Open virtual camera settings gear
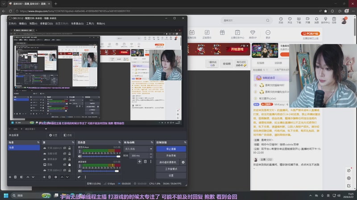 183,162
